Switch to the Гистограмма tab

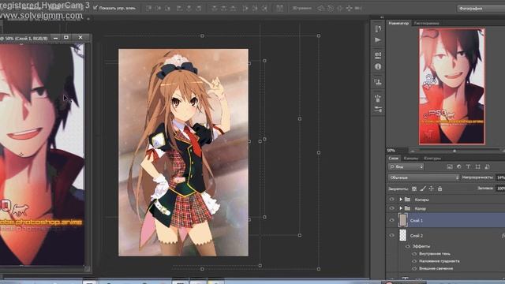[x=426, y=23]
